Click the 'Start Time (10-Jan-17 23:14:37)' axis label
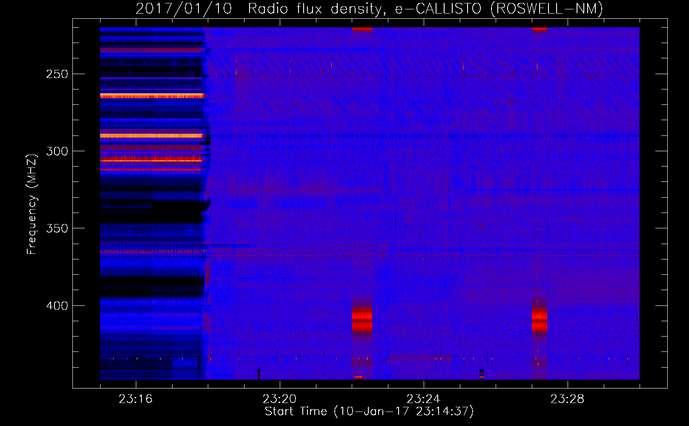 tap(369, 412)
